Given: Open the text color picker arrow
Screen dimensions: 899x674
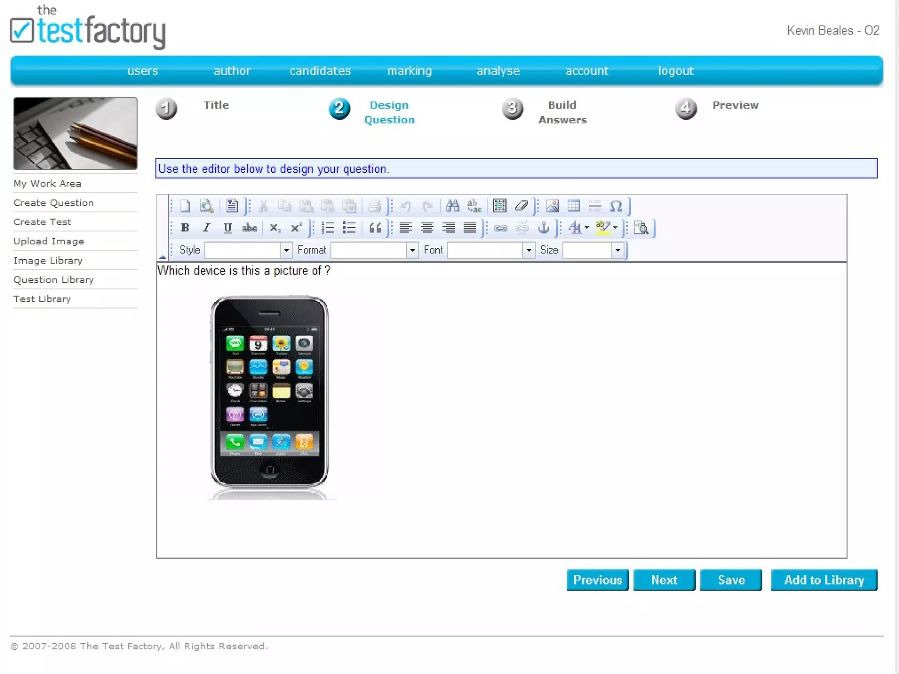Looking at the screenshot, I should 586,228.
